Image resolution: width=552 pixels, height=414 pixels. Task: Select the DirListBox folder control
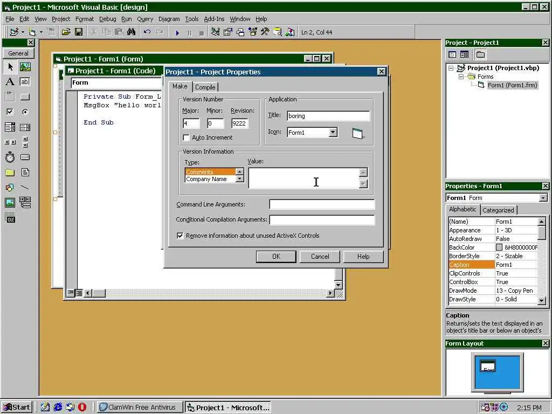coord(10,172)
